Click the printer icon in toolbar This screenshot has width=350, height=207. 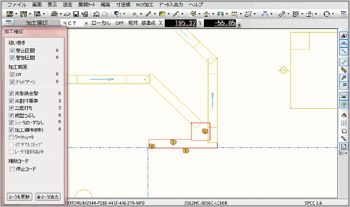click(x=54, y=14)
